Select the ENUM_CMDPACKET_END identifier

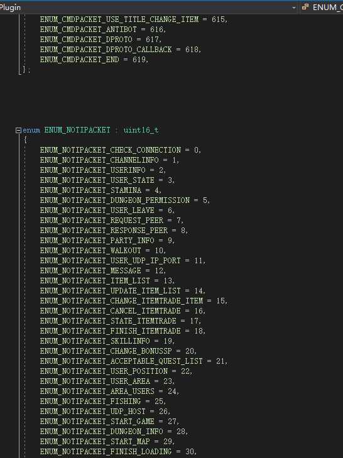[x=80, y=60]
